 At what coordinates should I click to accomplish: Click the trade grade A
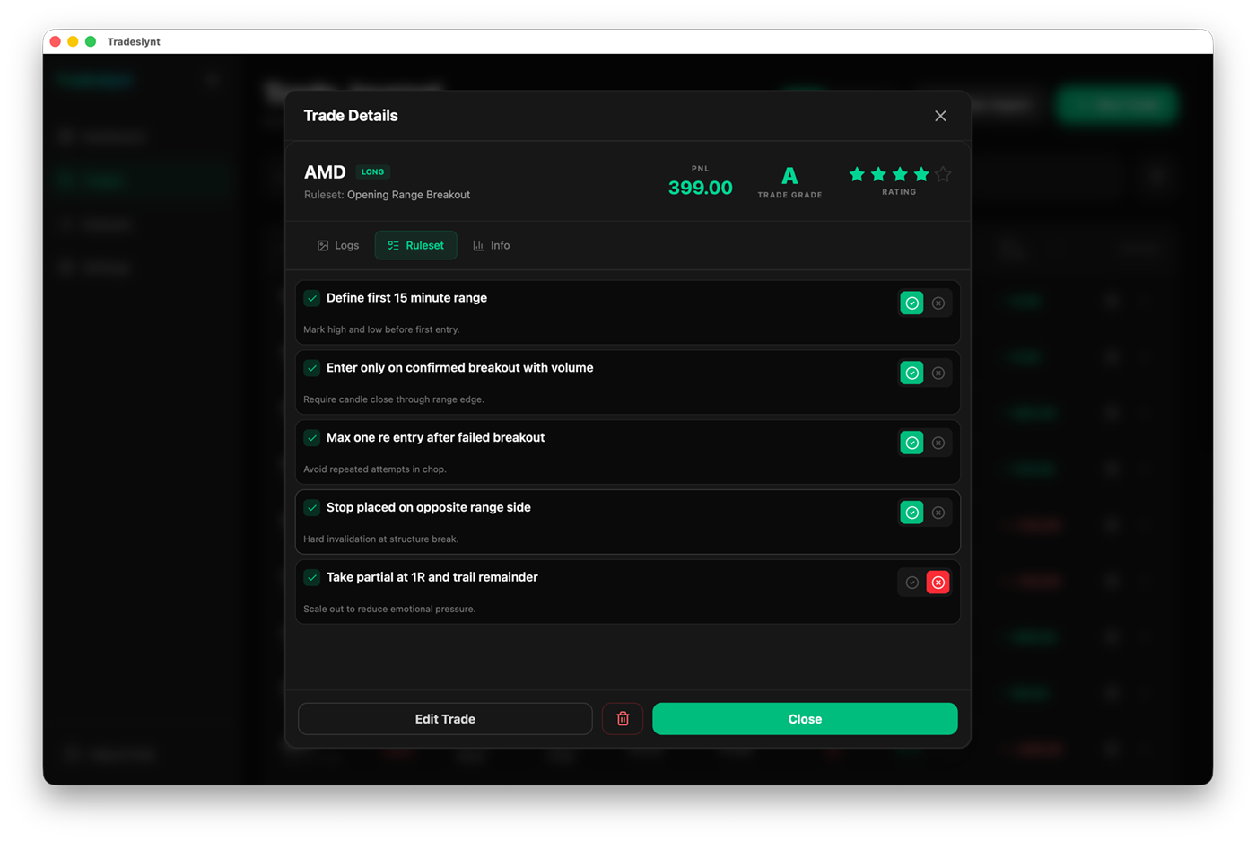click(789, 176)
